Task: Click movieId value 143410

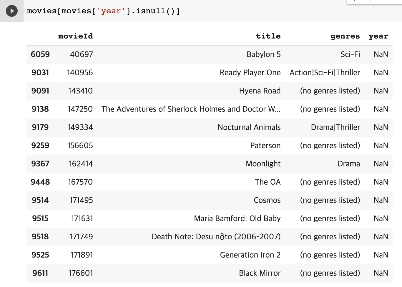Action: pyautogui.click(x=80, y=91)
